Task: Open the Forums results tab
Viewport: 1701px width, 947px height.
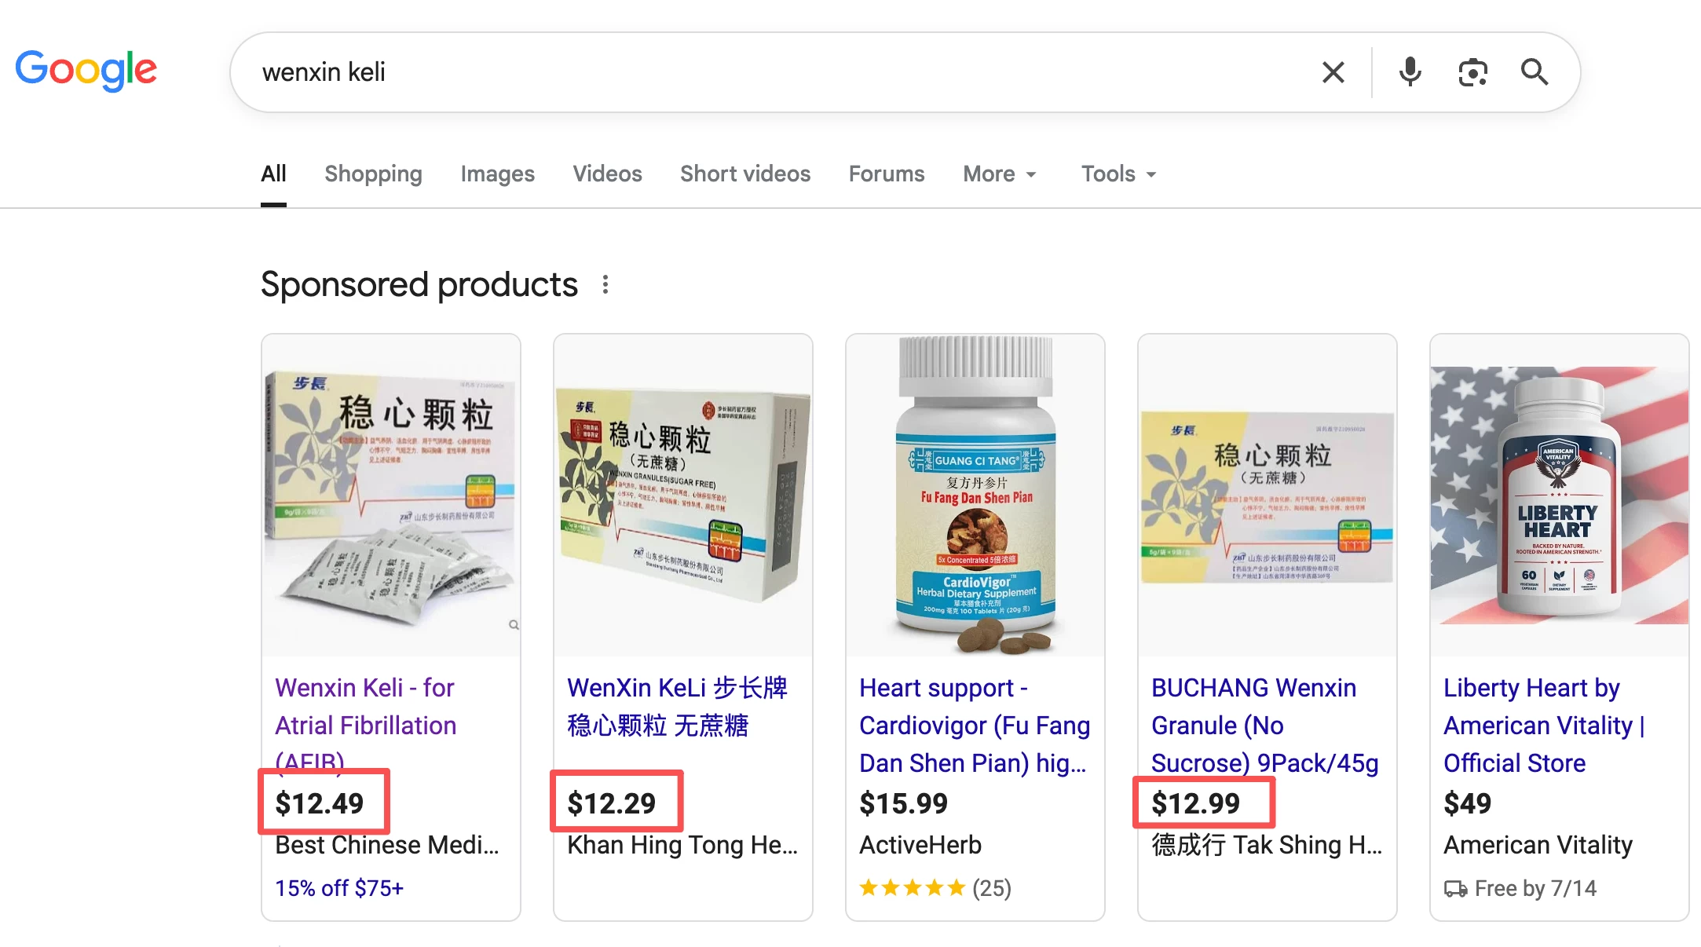Action: coord(887,174)
